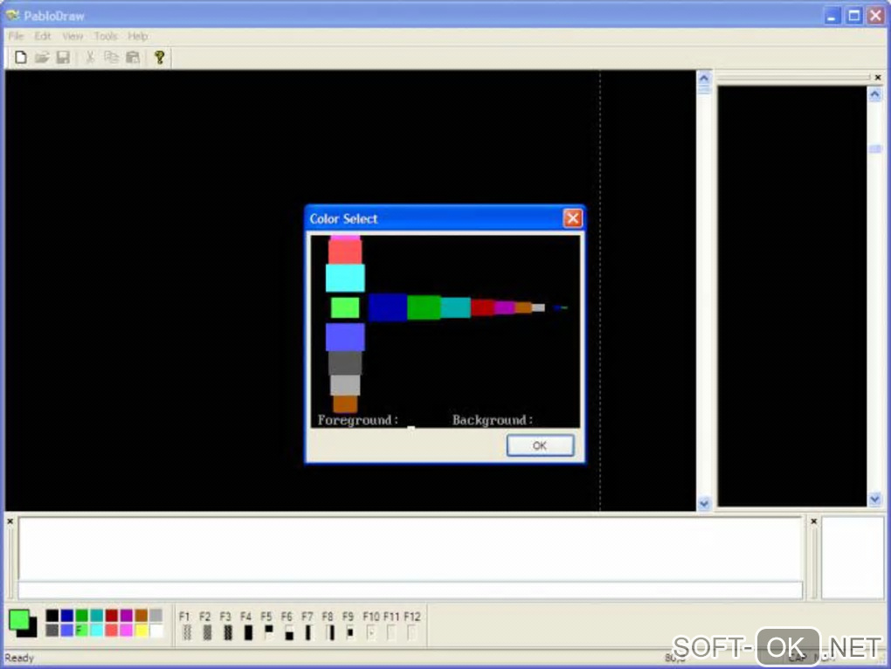
Task: Click the Help question mark icon
Action: pos(160,58)
